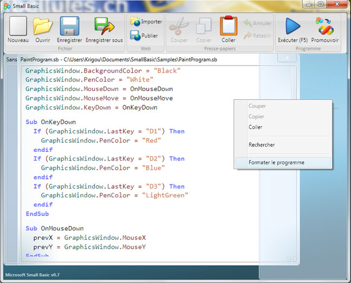This screenshot has height=283, width=351.
Task: Click the Small Basic title bar logo
Action: click(7, 6)
